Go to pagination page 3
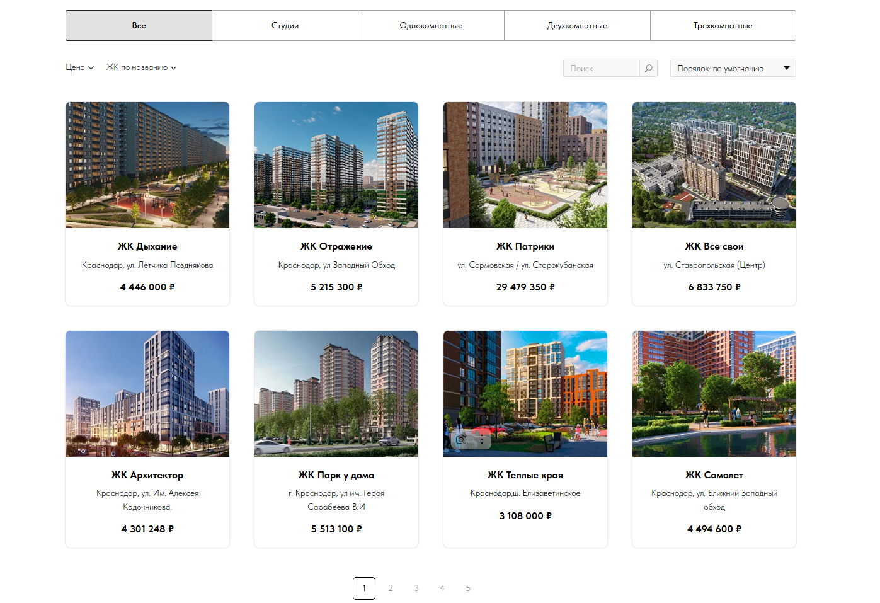Image resolution: width=880 pixels, height=603 pixels. tap(416, 588)
